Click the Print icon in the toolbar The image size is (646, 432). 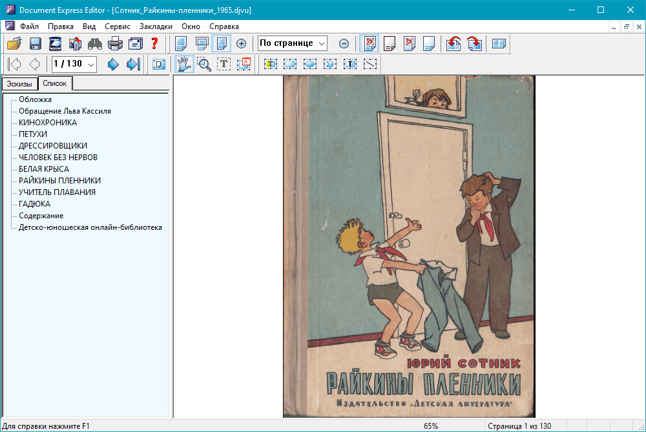[x=115, y=44]
